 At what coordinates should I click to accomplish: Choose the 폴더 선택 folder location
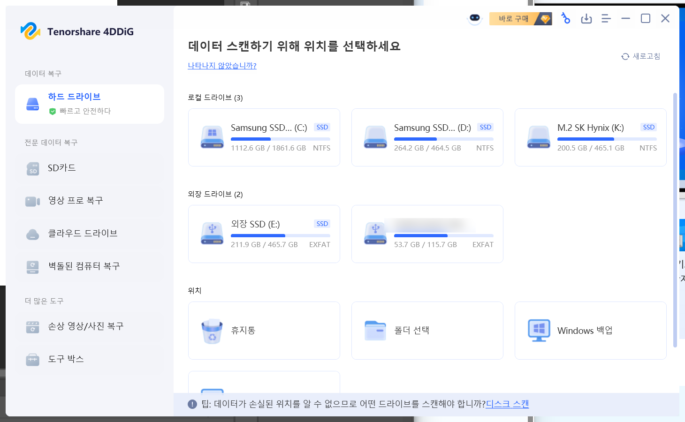click(x=427, y=331)
